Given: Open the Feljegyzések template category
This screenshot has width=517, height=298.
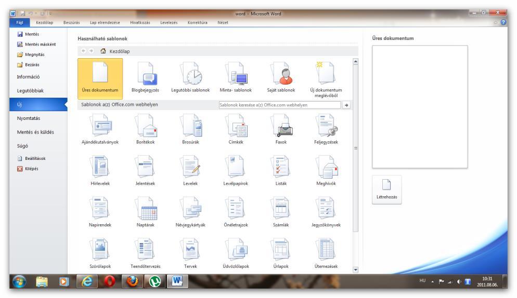Looking at the screenshot, I should (326, 129).
